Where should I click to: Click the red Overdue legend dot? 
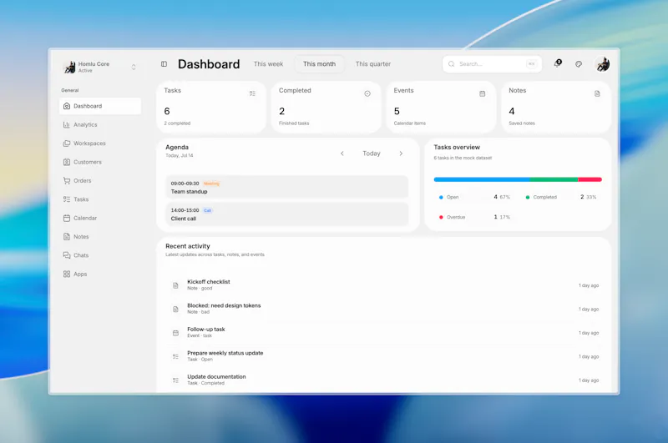tap(441, 217)
